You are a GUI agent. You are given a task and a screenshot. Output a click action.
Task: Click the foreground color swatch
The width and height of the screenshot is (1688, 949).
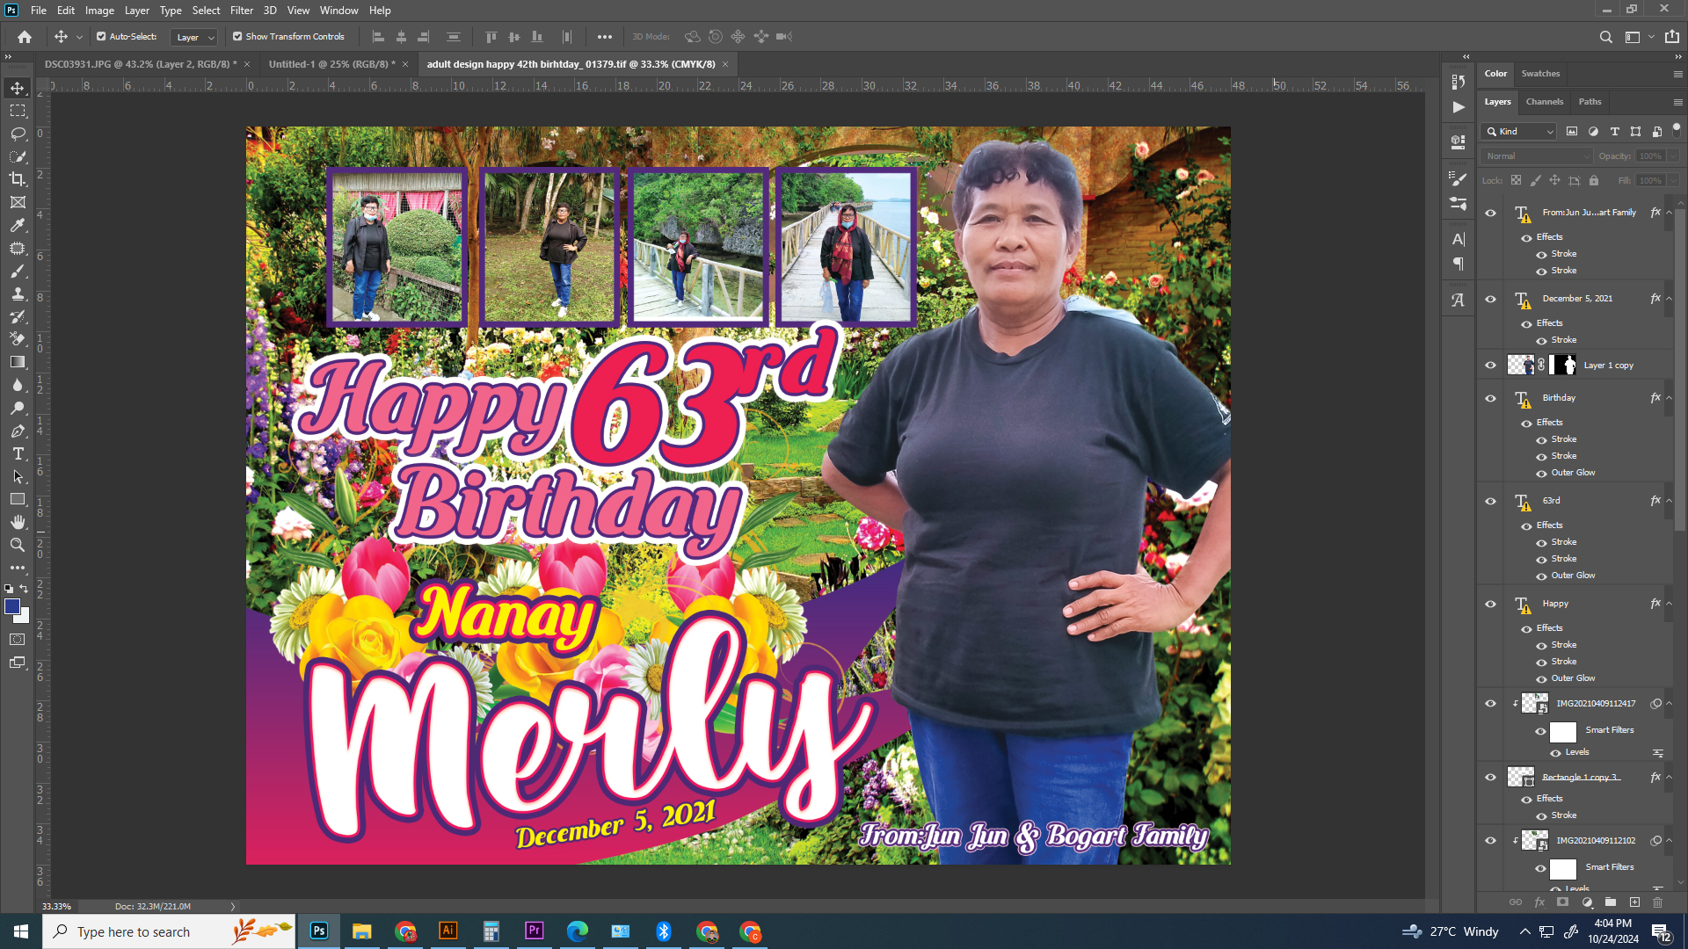[12, 606]
